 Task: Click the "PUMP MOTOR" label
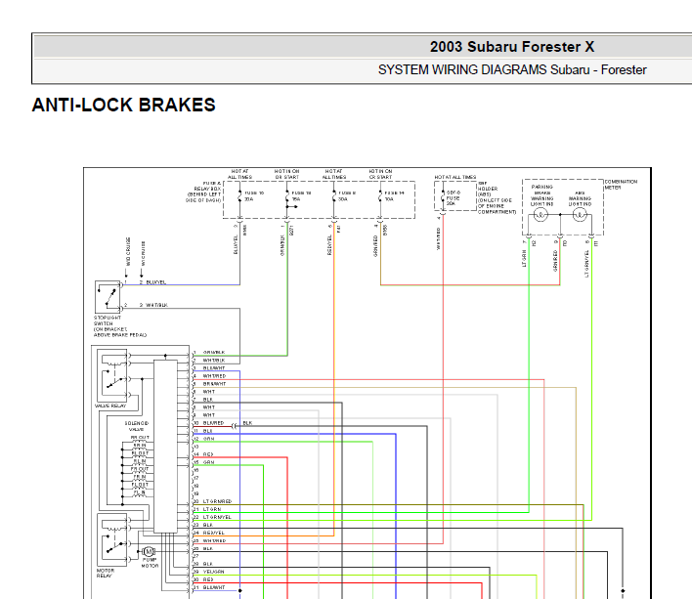tap(150, 563)
